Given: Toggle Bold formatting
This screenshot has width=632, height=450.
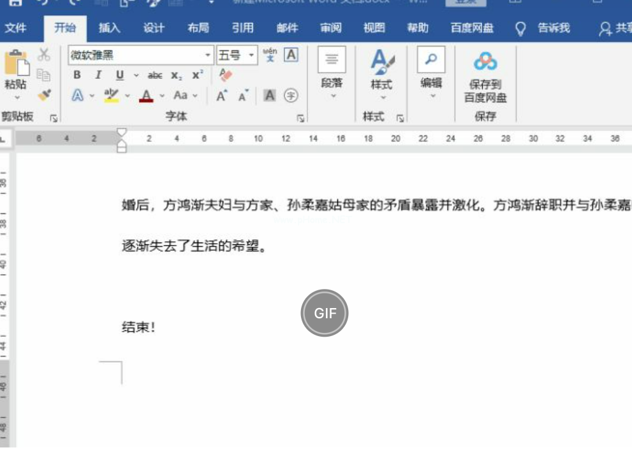Looking at the screenshot, I should (77, 75).
